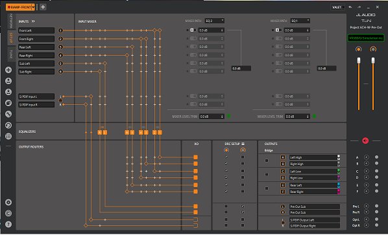388x235 pixels.
Task: Click the gray-center knob icon above the volume sliders
Action: click(x=373, y=49)
